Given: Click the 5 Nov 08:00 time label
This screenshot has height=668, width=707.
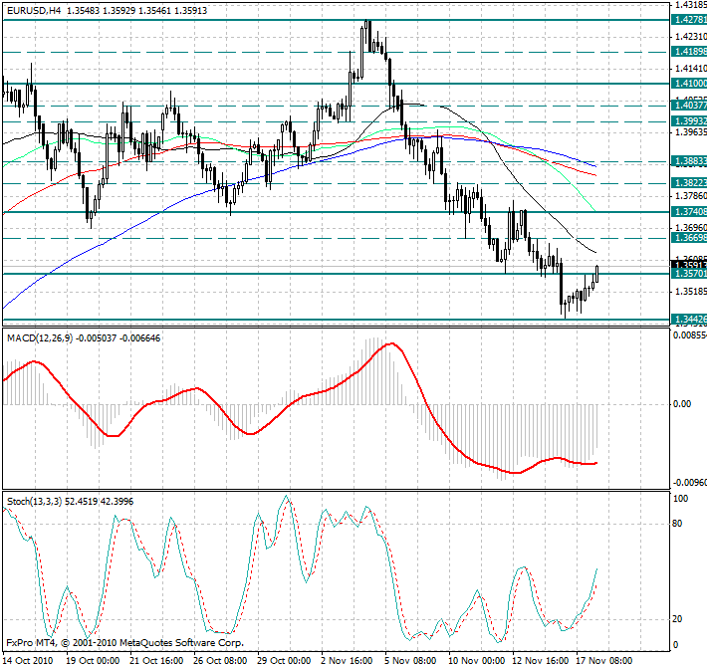Looking at the screenshot, I should point(410,659).
